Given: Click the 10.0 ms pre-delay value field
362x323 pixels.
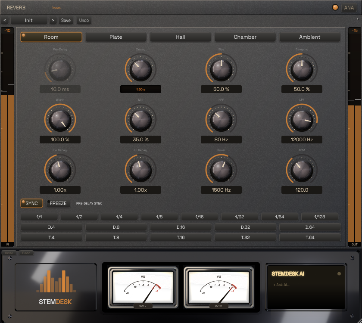Looking at the screenshot, I should (60, 89).
